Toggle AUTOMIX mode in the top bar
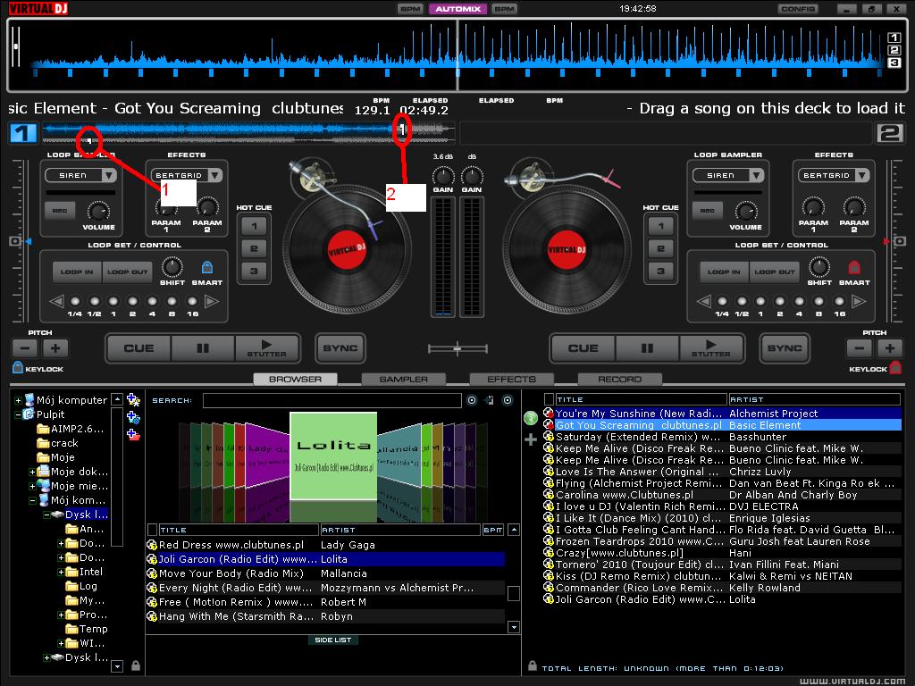Image resolution: width=915 pixels, height=686 pixels. (458, 9)
